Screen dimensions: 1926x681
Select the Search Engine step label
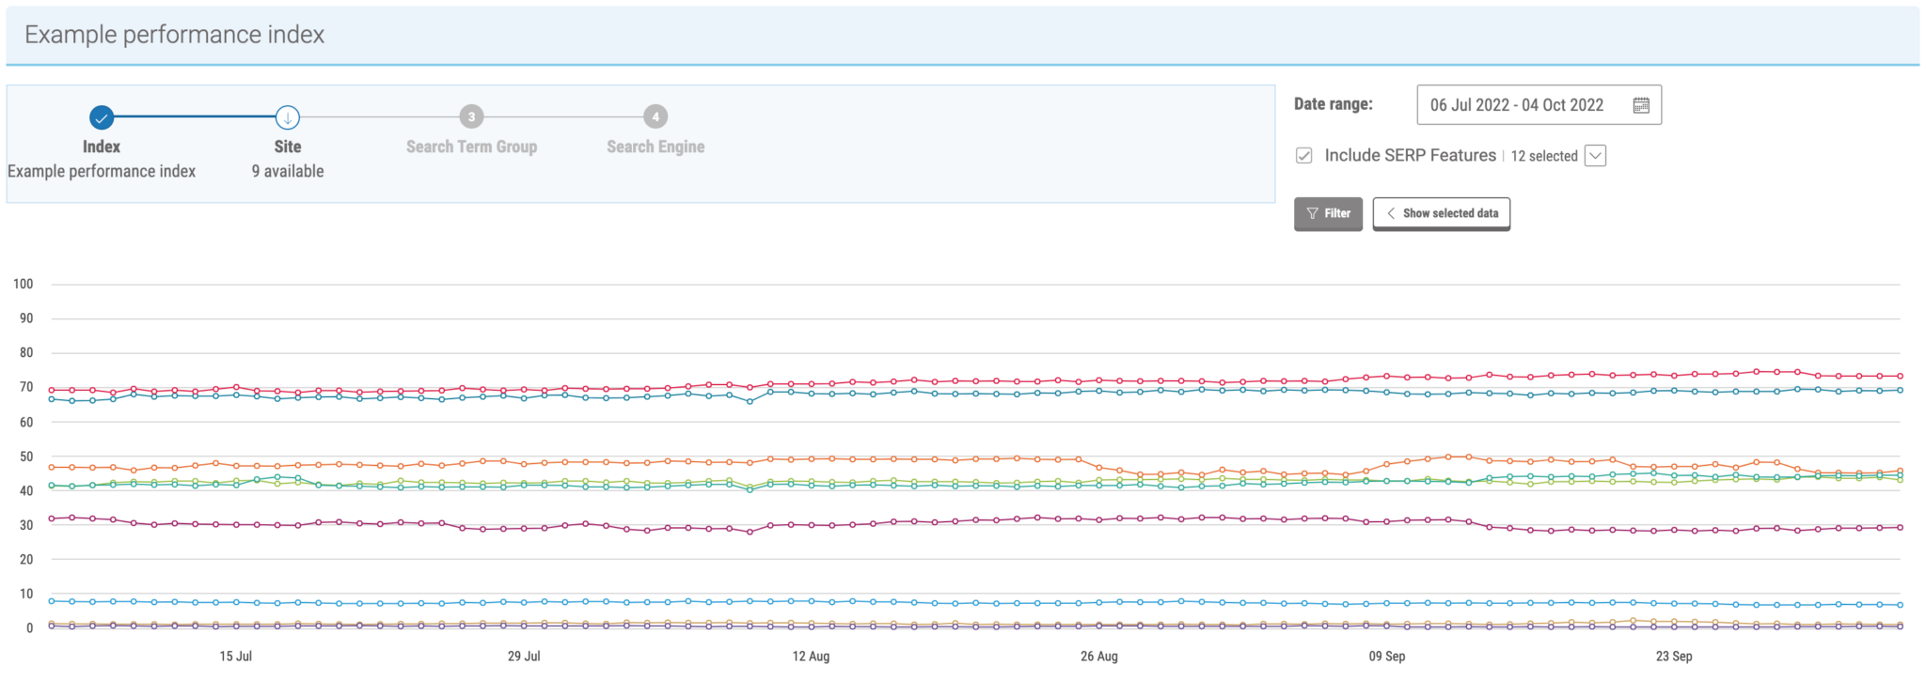(655, 147)
